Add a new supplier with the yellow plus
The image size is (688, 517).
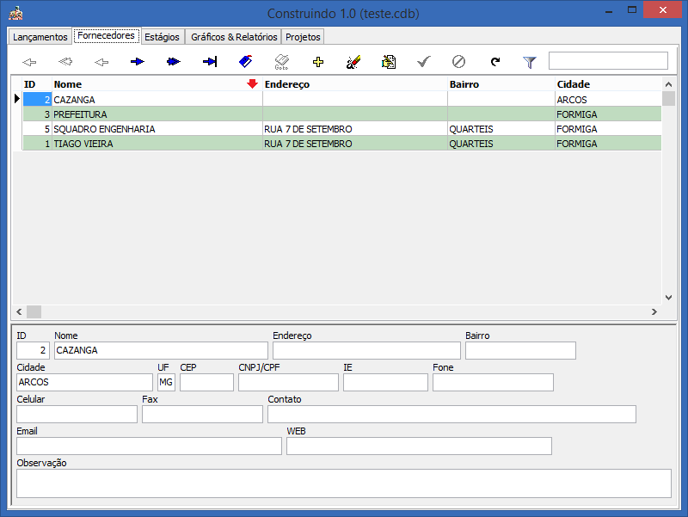[x=318, y=62]
